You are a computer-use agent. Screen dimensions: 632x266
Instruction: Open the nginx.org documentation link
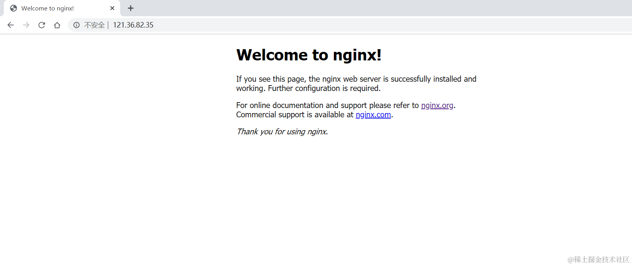[437, 105]
